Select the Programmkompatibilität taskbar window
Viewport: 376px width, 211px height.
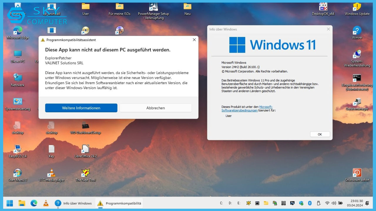point(119,203)
